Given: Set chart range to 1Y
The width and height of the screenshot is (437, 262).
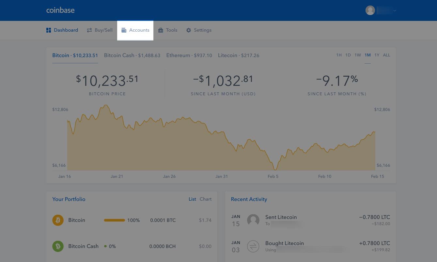Looking at the screenshot, I should coord(377,55).
